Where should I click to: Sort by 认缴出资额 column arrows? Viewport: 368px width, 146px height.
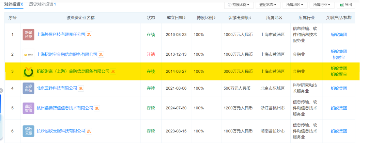pos(250,18)
